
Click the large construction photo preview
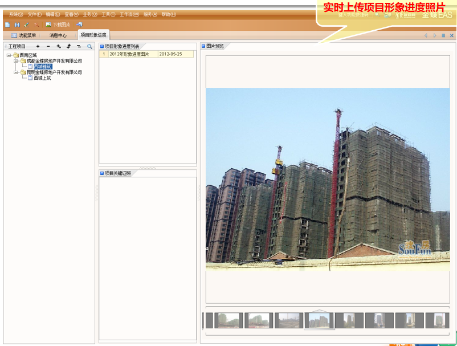pos(328,179)
